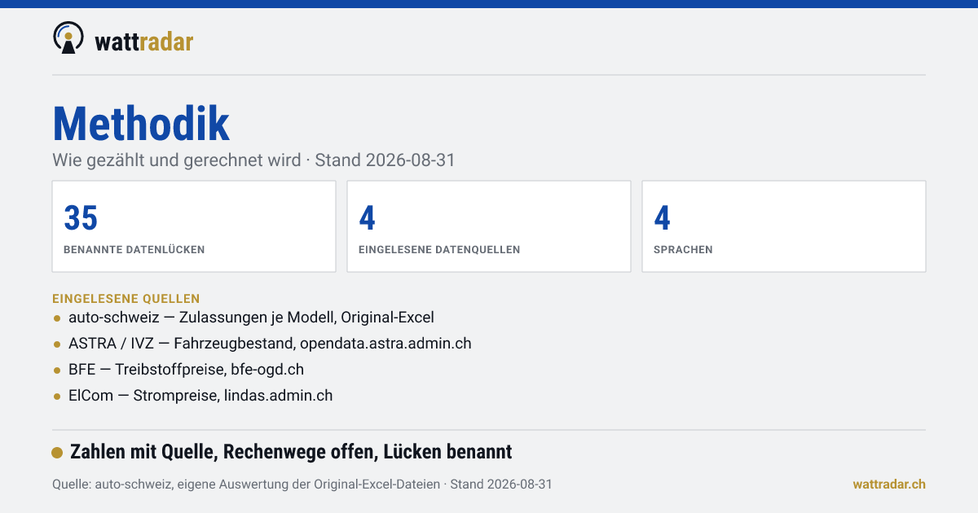Click the subtitle 'Wie gezählt und gerechnet wird'
This screenshot has height=513, width=978.
coord(177,160)
